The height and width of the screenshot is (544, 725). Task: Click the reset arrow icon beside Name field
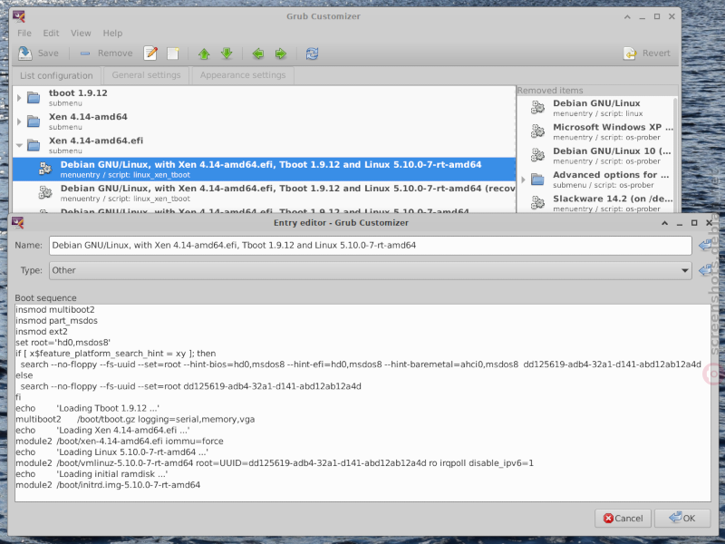(x=705, y=245)
